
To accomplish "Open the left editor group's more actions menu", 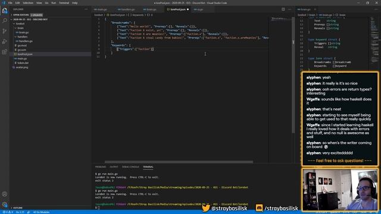I will [289, 10].
